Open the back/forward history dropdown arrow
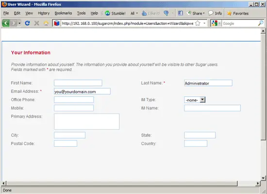Screen dimensions: 267x194 (x=19, y=23)
